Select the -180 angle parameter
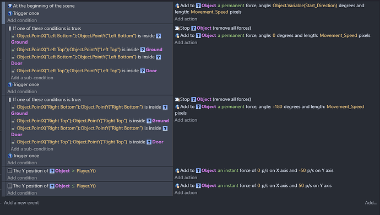 (277, 107)
